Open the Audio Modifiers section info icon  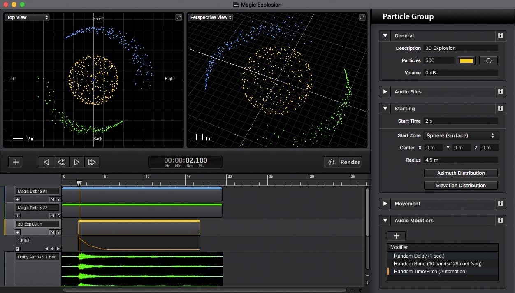tap(501, 221)
